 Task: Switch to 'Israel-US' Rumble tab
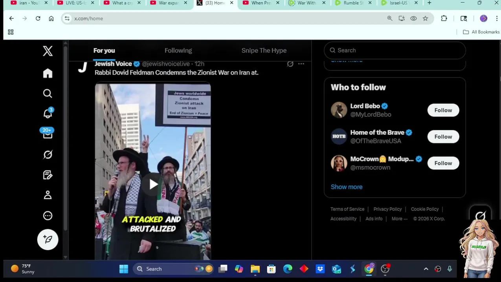(x=400, y=3)
